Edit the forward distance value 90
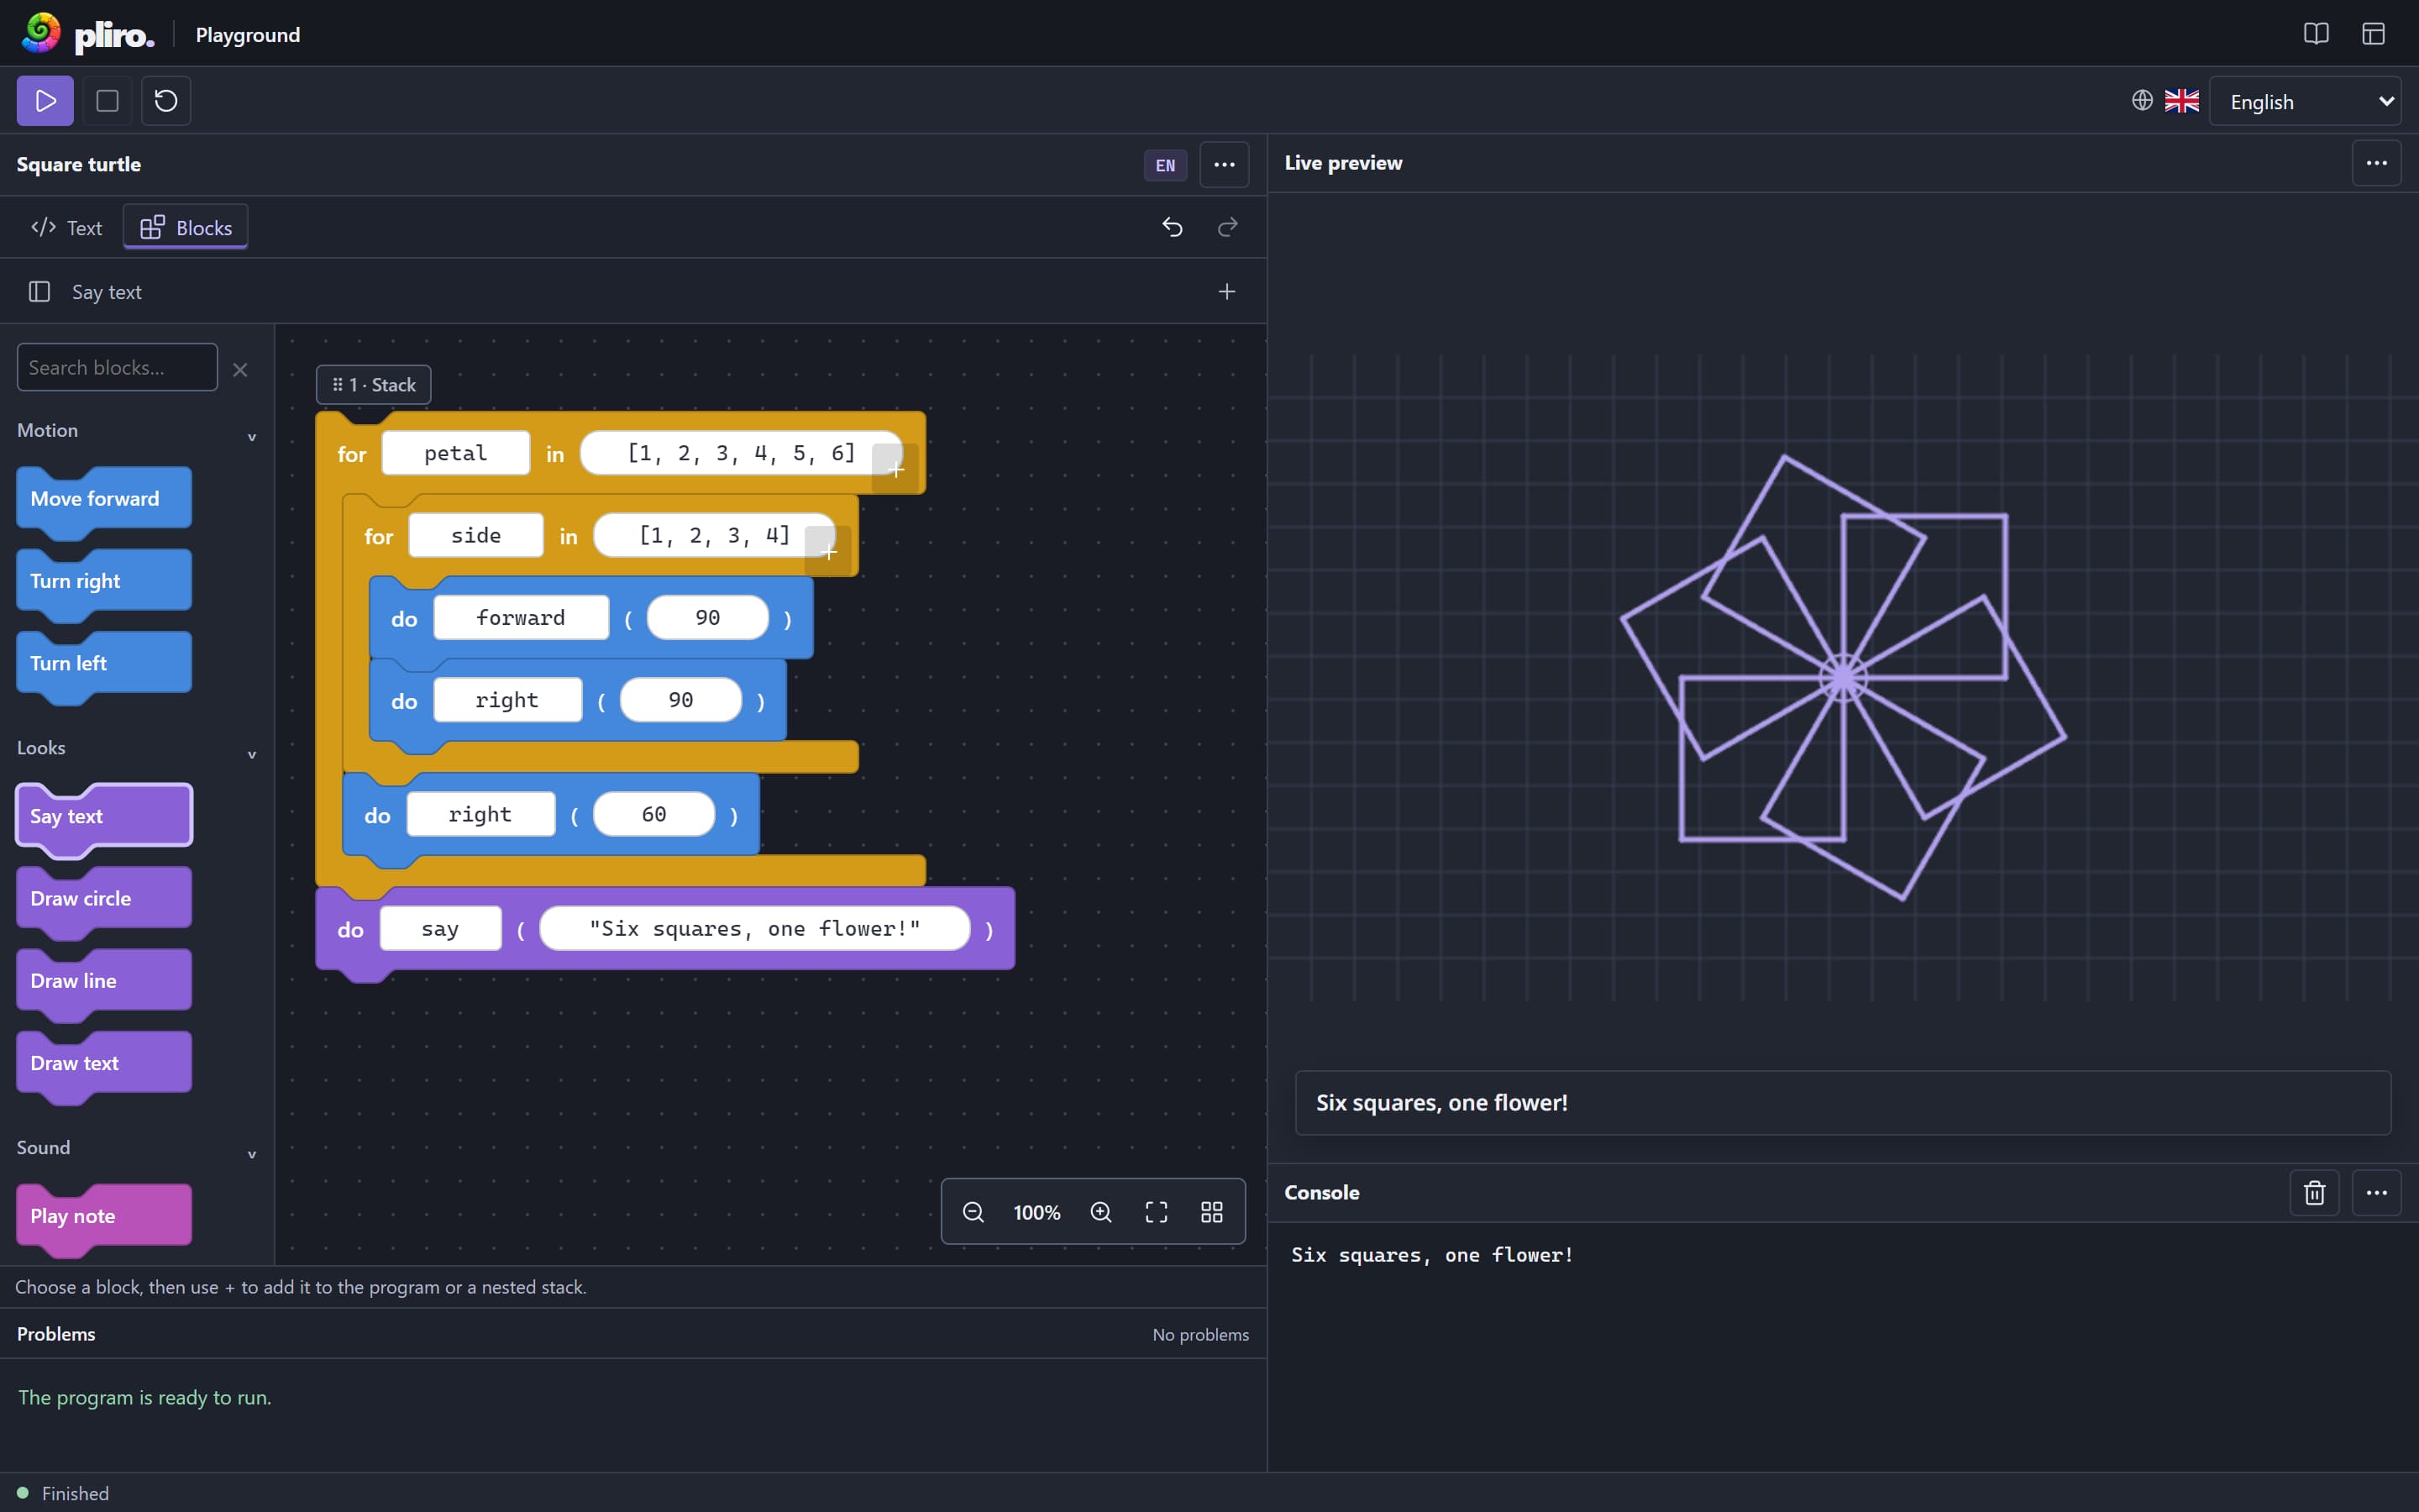The width and height of the screenshot is (2419, 1512). pyautogui.click(x=708, y=618)
